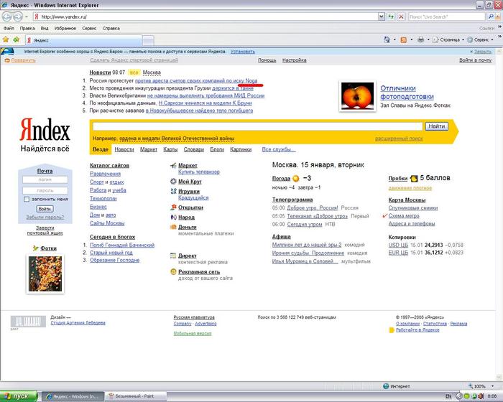Click the Маркет icon in services list
Viewport: 503px width, 402px height.
(x=173, y=165)
